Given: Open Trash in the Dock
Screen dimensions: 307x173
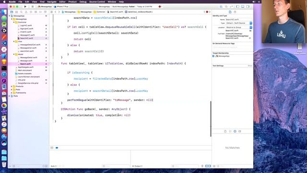Looking at the screenshot, I should tap(4, 164).
